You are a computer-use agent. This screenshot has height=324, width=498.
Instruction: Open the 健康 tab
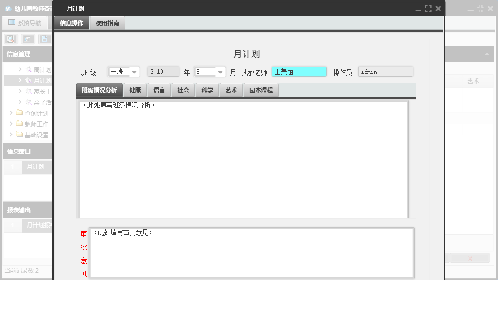click(x=135, y=90)
